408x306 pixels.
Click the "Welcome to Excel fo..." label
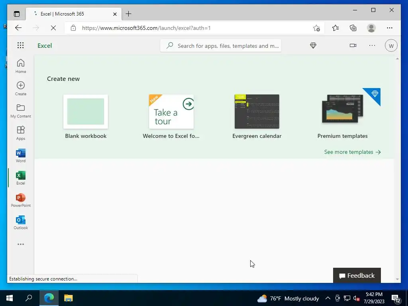(171, 136)
